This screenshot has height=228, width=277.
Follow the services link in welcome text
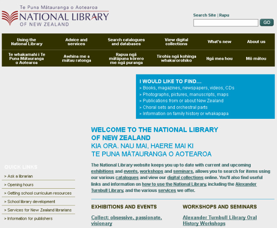(167, 191)
